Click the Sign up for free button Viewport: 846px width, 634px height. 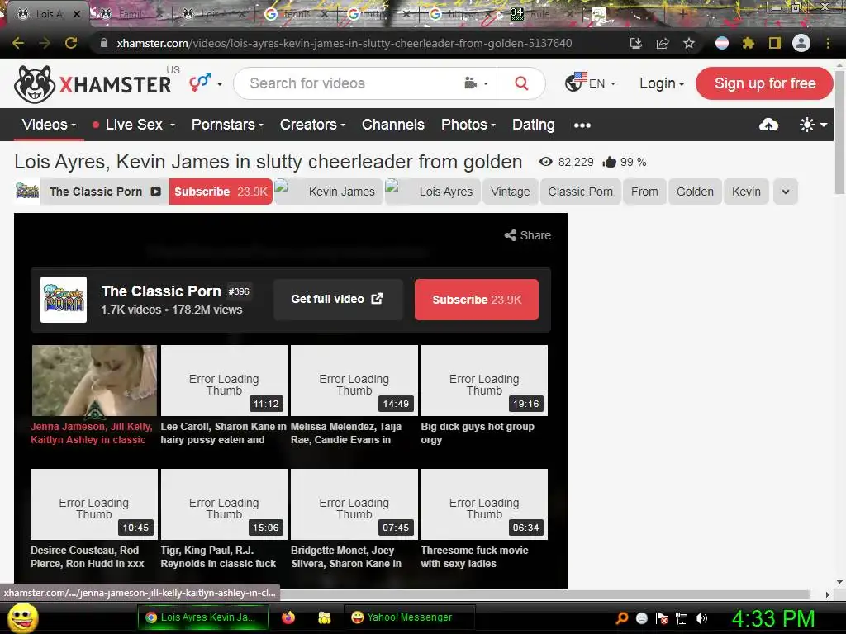tap(764, 83)
